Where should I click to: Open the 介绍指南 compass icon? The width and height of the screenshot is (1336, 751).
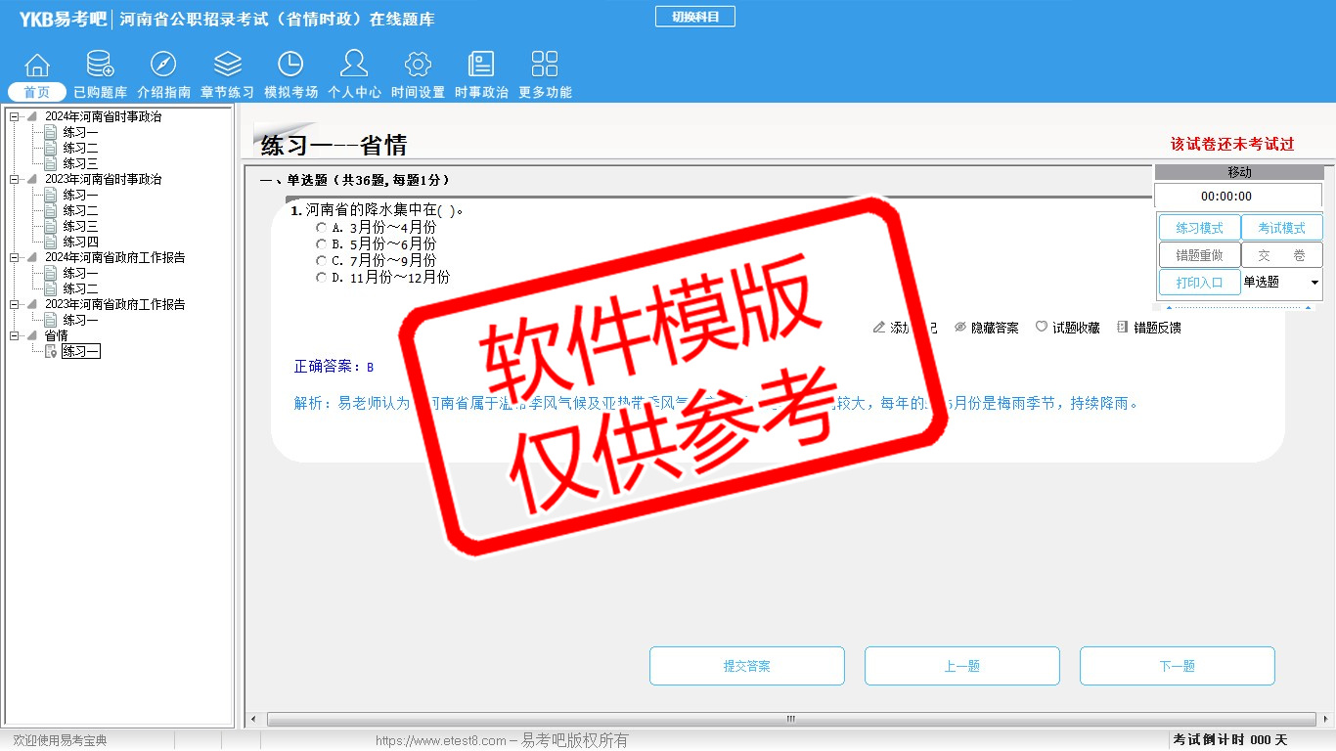(163, 65)
